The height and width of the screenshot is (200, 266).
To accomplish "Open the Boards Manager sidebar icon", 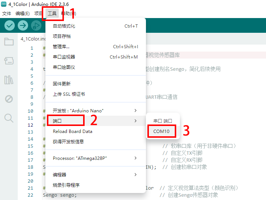I will (9, 61).
